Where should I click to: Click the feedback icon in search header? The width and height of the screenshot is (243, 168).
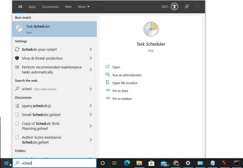click(x=187, y=7)
